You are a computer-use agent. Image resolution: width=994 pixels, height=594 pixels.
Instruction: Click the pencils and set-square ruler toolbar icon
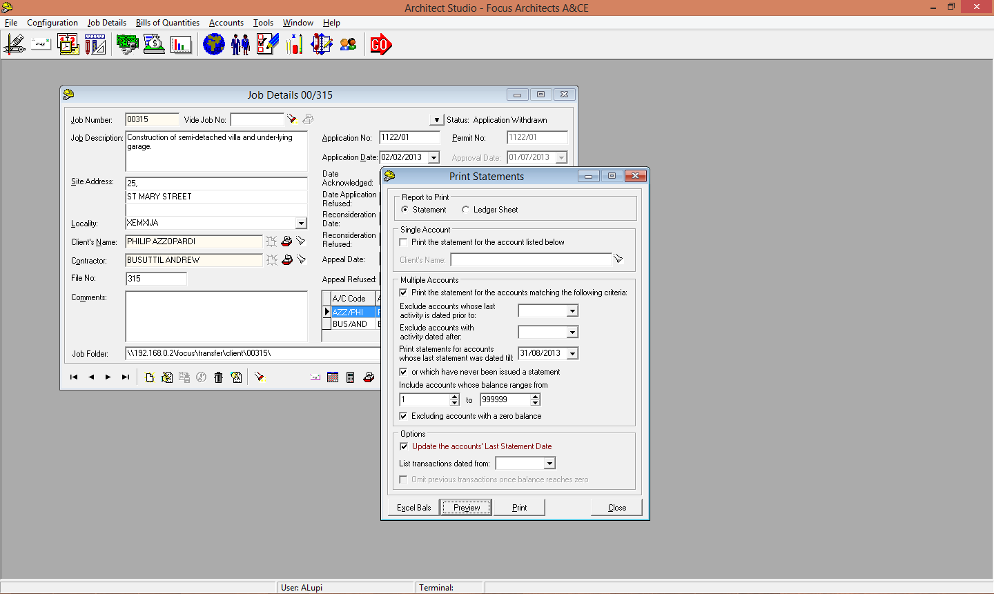click(95, 45)
